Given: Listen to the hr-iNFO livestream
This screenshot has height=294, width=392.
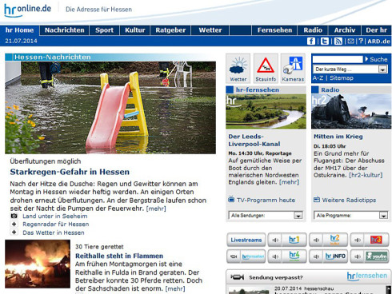Looking at the screenshot, I should 328,256.
